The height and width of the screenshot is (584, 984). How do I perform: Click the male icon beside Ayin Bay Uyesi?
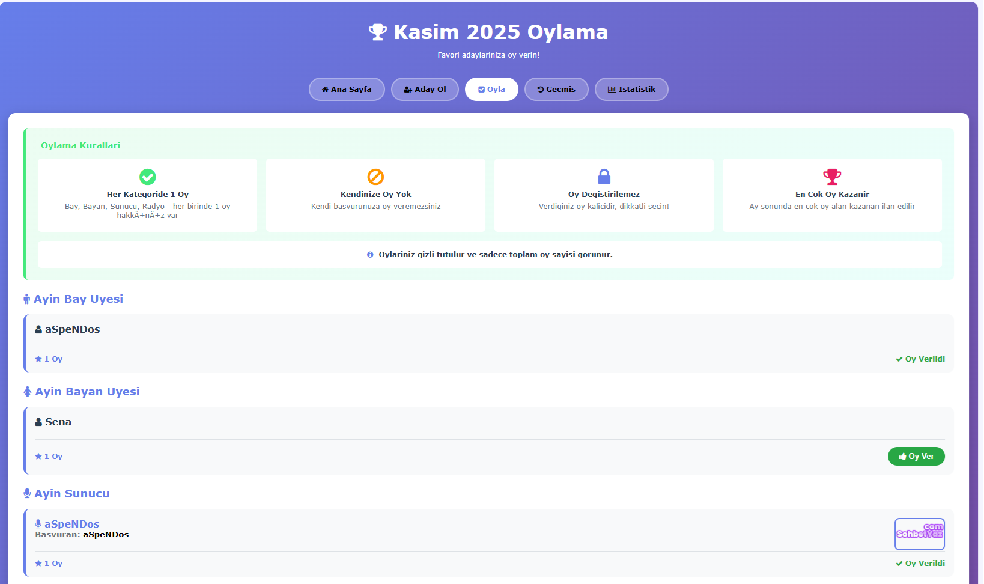point(27,299)
